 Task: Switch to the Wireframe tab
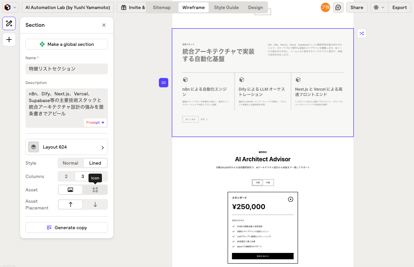click(193, 7)
